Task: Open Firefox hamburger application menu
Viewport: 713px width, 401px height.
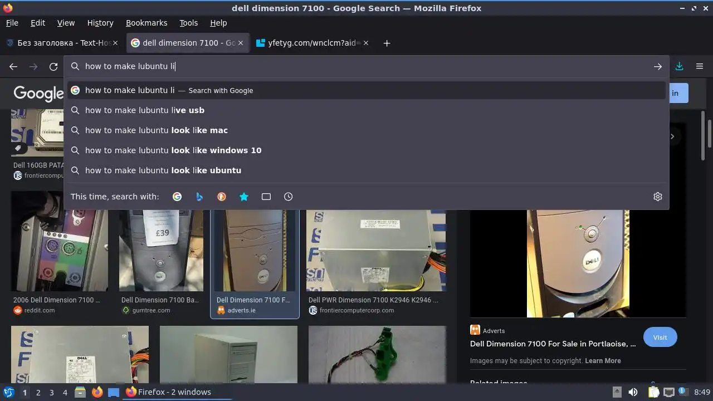Action: (700, 66)
